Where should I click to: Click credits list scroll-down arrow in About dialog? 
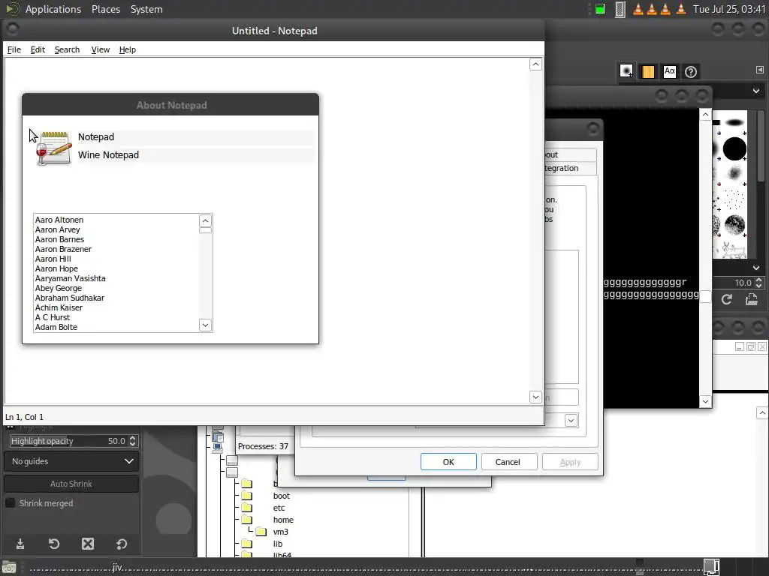206,325
